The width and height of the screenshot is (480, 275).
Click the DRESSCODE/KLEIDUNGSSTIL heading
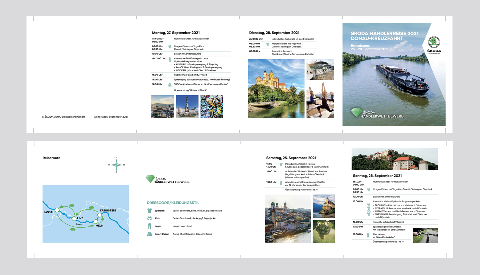pyautogui.click(x=173, y=203)
